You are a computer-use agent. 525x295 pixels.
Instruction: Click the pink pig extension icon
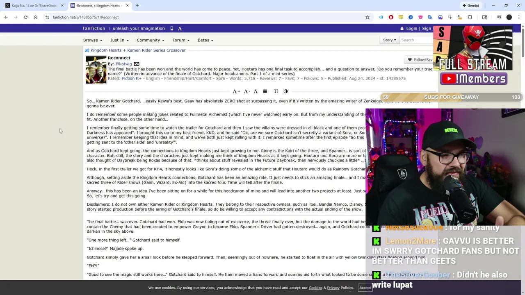coord(420,17)
